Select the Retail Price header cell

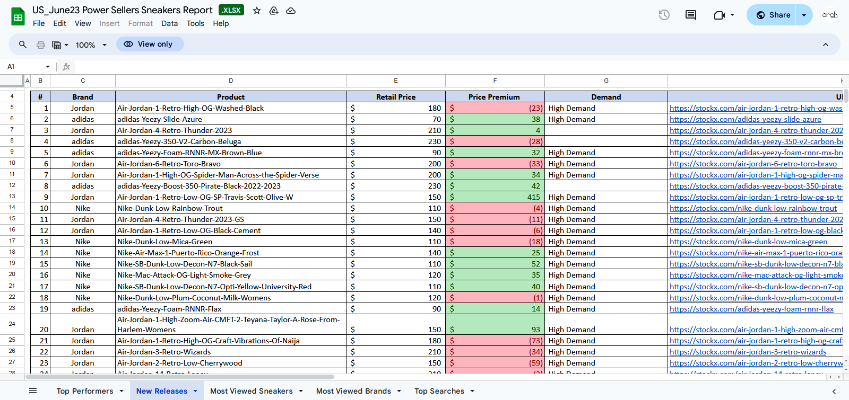pyautogui.click(x=396, y=97)
